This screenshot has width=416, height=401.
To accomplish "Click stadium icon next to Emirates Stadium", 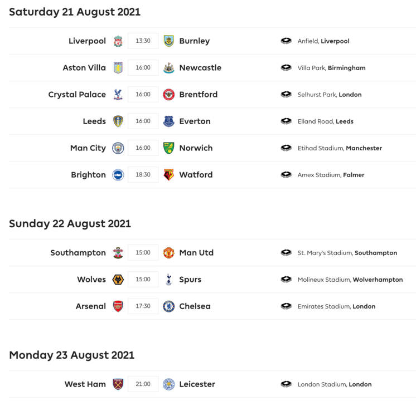I will click(286, 306).
